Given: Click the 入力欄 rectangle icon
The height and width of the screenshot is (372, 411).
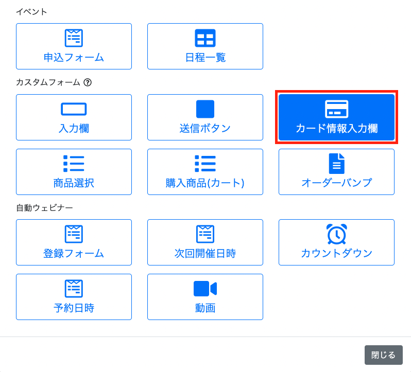Looking at the screenshot, I should 74,109.
